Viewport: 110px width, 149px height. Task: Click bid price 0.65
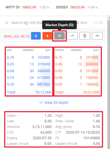pos(11,64)
